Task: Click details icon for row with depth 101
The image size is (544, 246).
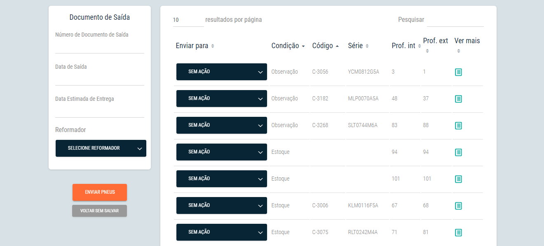Action: pyautogui.click(x=458, y=179)
